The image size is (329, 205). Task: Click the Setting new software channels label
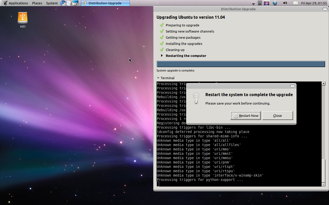pyautogui.click(x=190, y=31)
